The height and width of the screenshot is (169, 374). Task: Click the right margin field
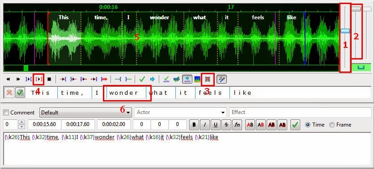160,125
